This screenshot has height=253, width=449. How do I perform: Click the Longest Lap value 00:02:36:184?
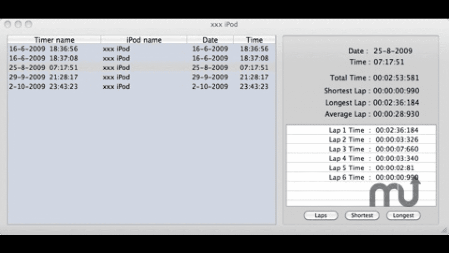[396, 103]
